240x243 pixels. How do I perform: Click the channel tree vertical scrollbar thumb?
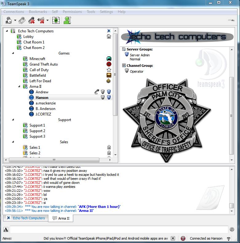pyautogui.click(x=115, y=75)
